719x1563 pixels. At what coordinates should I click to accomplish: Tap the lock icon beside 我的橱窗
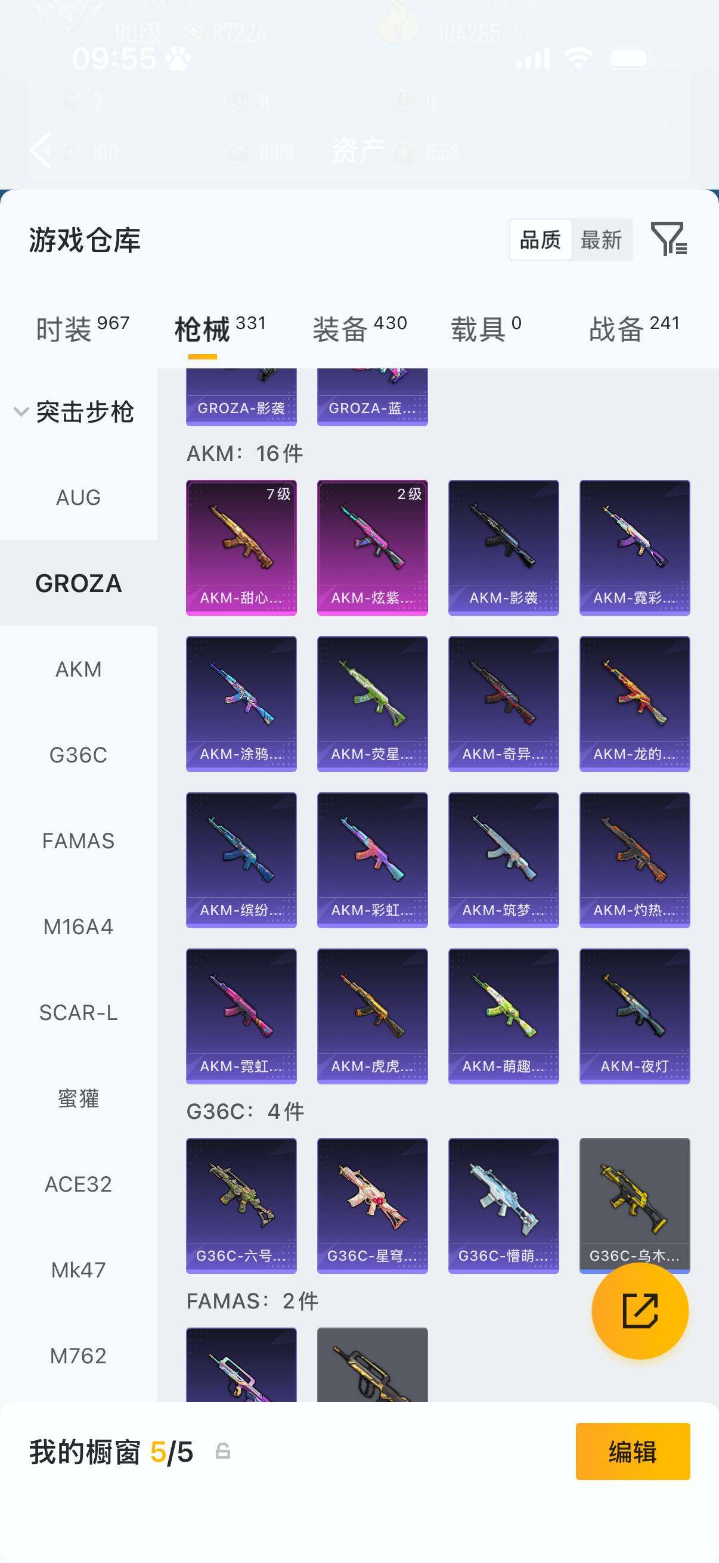pyautogui.click(x=223, y=1451)
